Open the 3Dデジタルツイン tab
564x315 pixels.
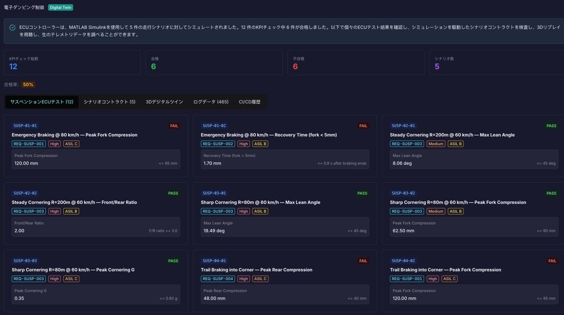(164, 102)
